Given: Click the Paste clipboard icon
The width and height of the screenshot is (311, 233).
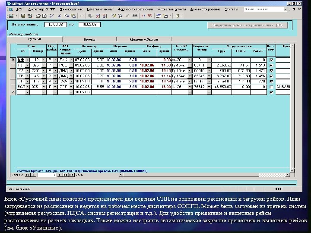Looking at the screenshot, I should coord(73,16).
